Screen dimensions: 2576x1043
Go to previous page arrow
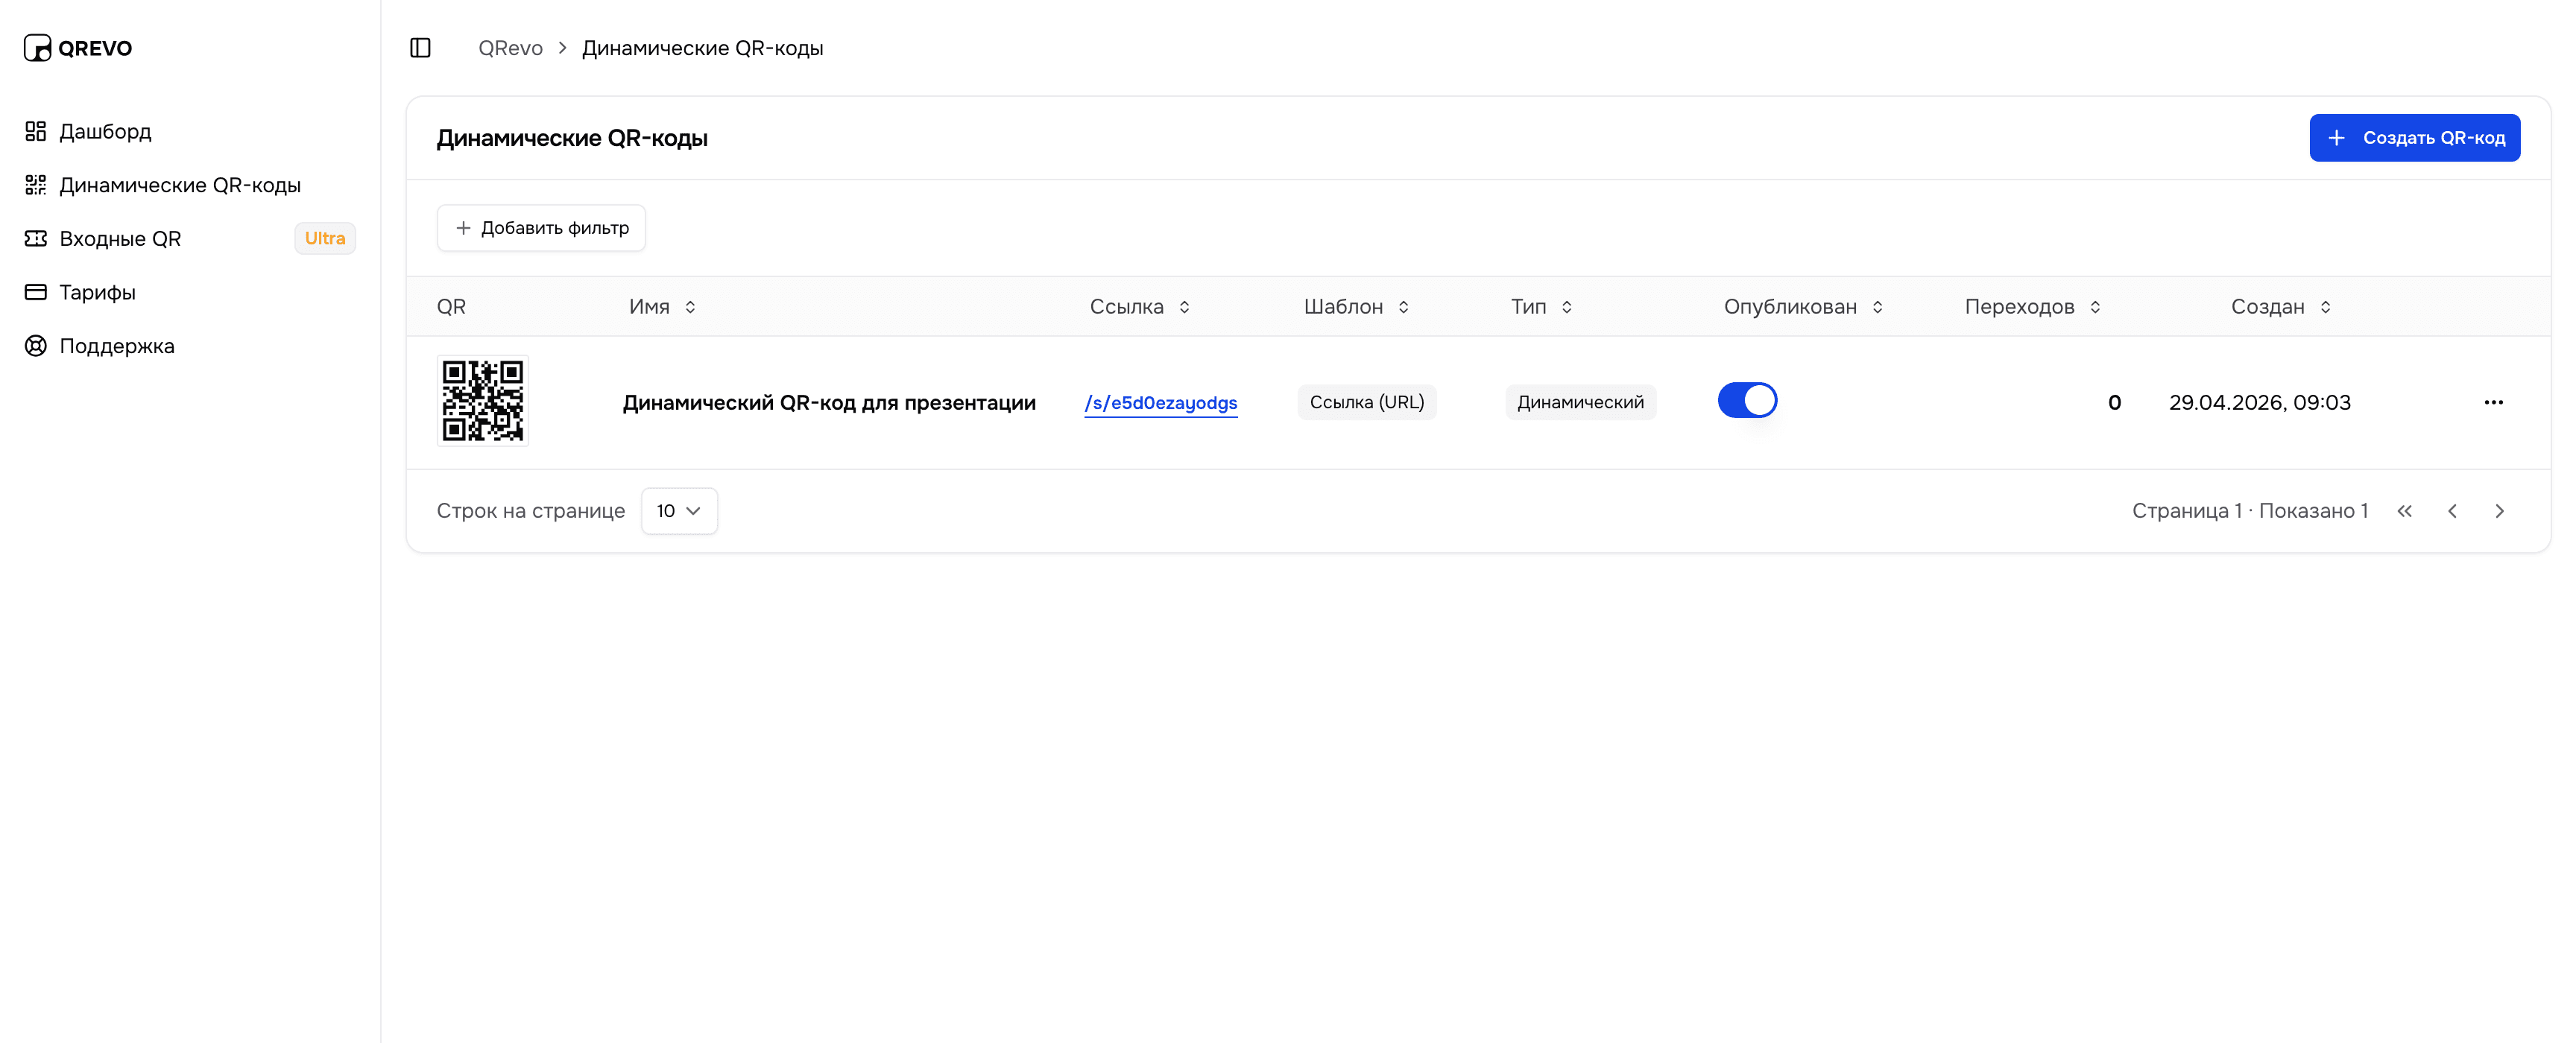(x=2452, y=510)
